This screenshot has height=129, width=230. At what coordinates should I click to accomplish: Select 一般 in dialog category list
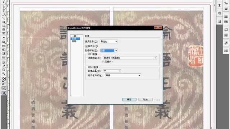[x=74, y=36]
